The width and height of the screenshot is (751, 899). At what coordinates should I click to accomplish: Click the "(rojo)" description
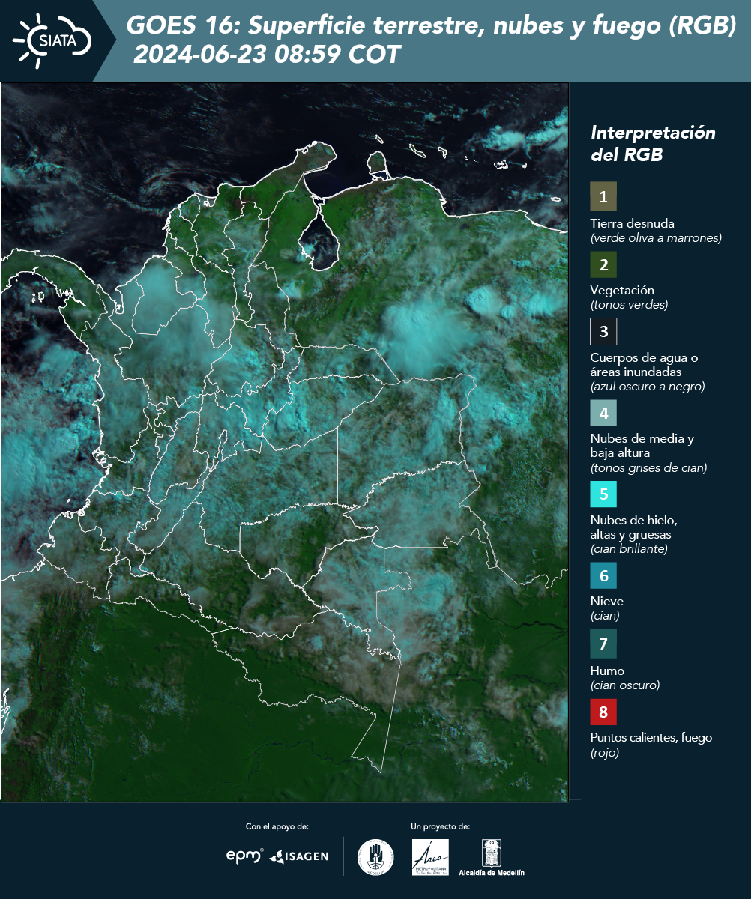(605, 753)
